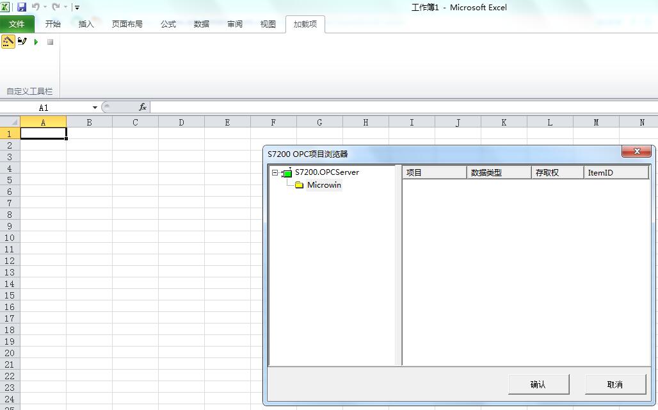Open the 文件 File tab
Image resolution: width=658 pixels, height=410 pixels.
[17, 24]
